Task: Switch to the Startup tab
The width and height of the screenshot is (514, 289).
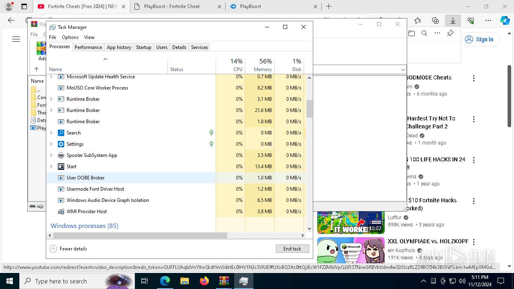Action: pyautogui.click(x=143, y=47)
